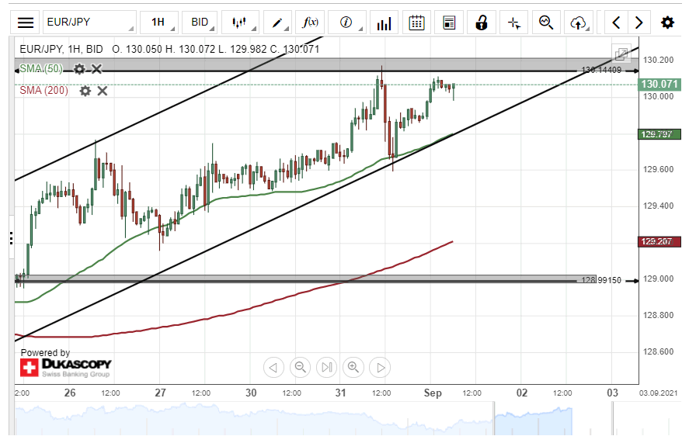
Task: Open the candlestick chart type menu
Action: 240,22
